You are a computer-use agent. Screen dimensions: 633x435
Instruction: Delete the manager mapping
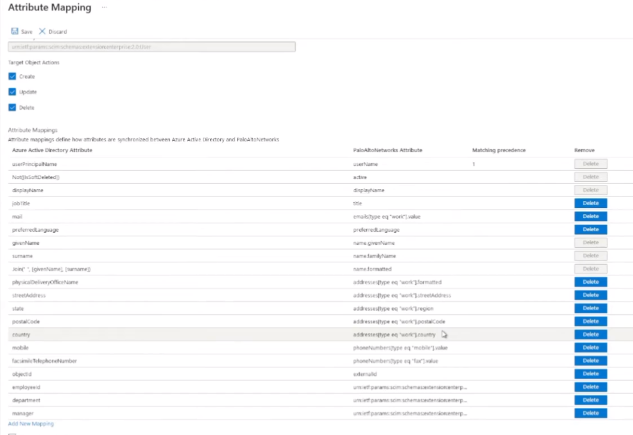(590, 413)
